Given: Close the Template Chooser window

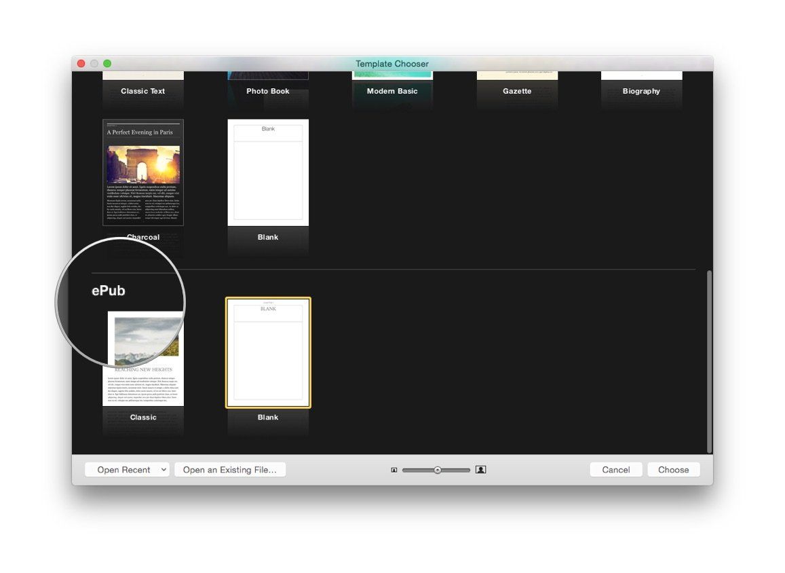Looking at the screenshot, I should (81, 62).
